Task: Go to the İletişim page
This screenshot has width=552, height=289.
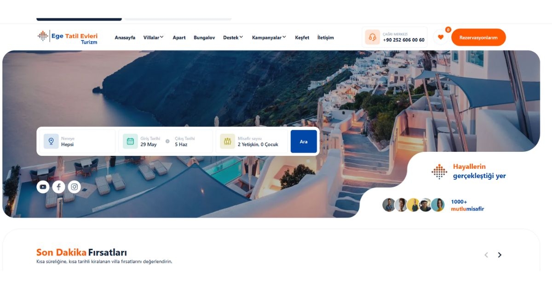Action: click(x=326, y=38)
